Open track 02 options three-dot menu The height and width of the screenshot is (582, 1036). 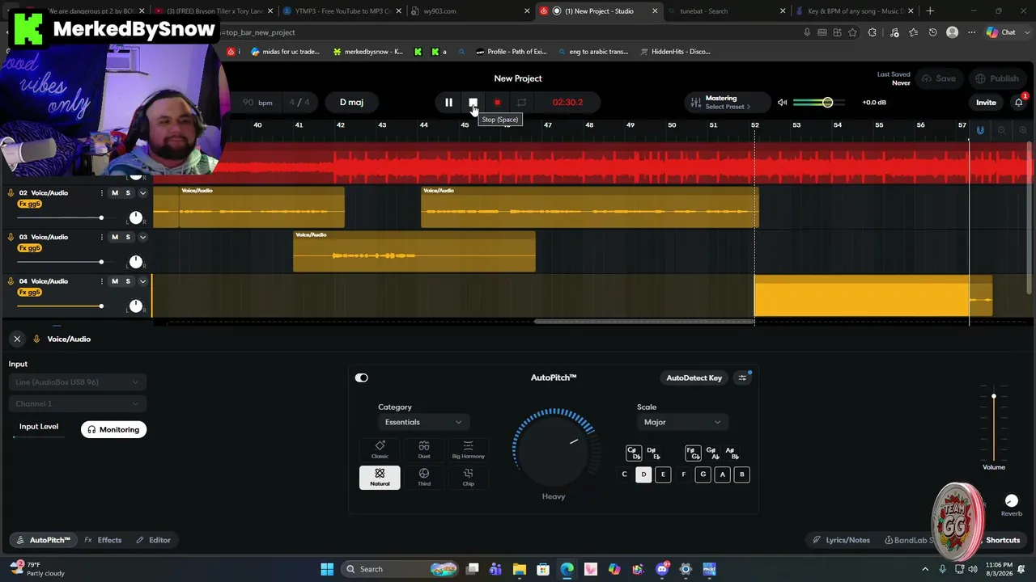coord(101,193)
